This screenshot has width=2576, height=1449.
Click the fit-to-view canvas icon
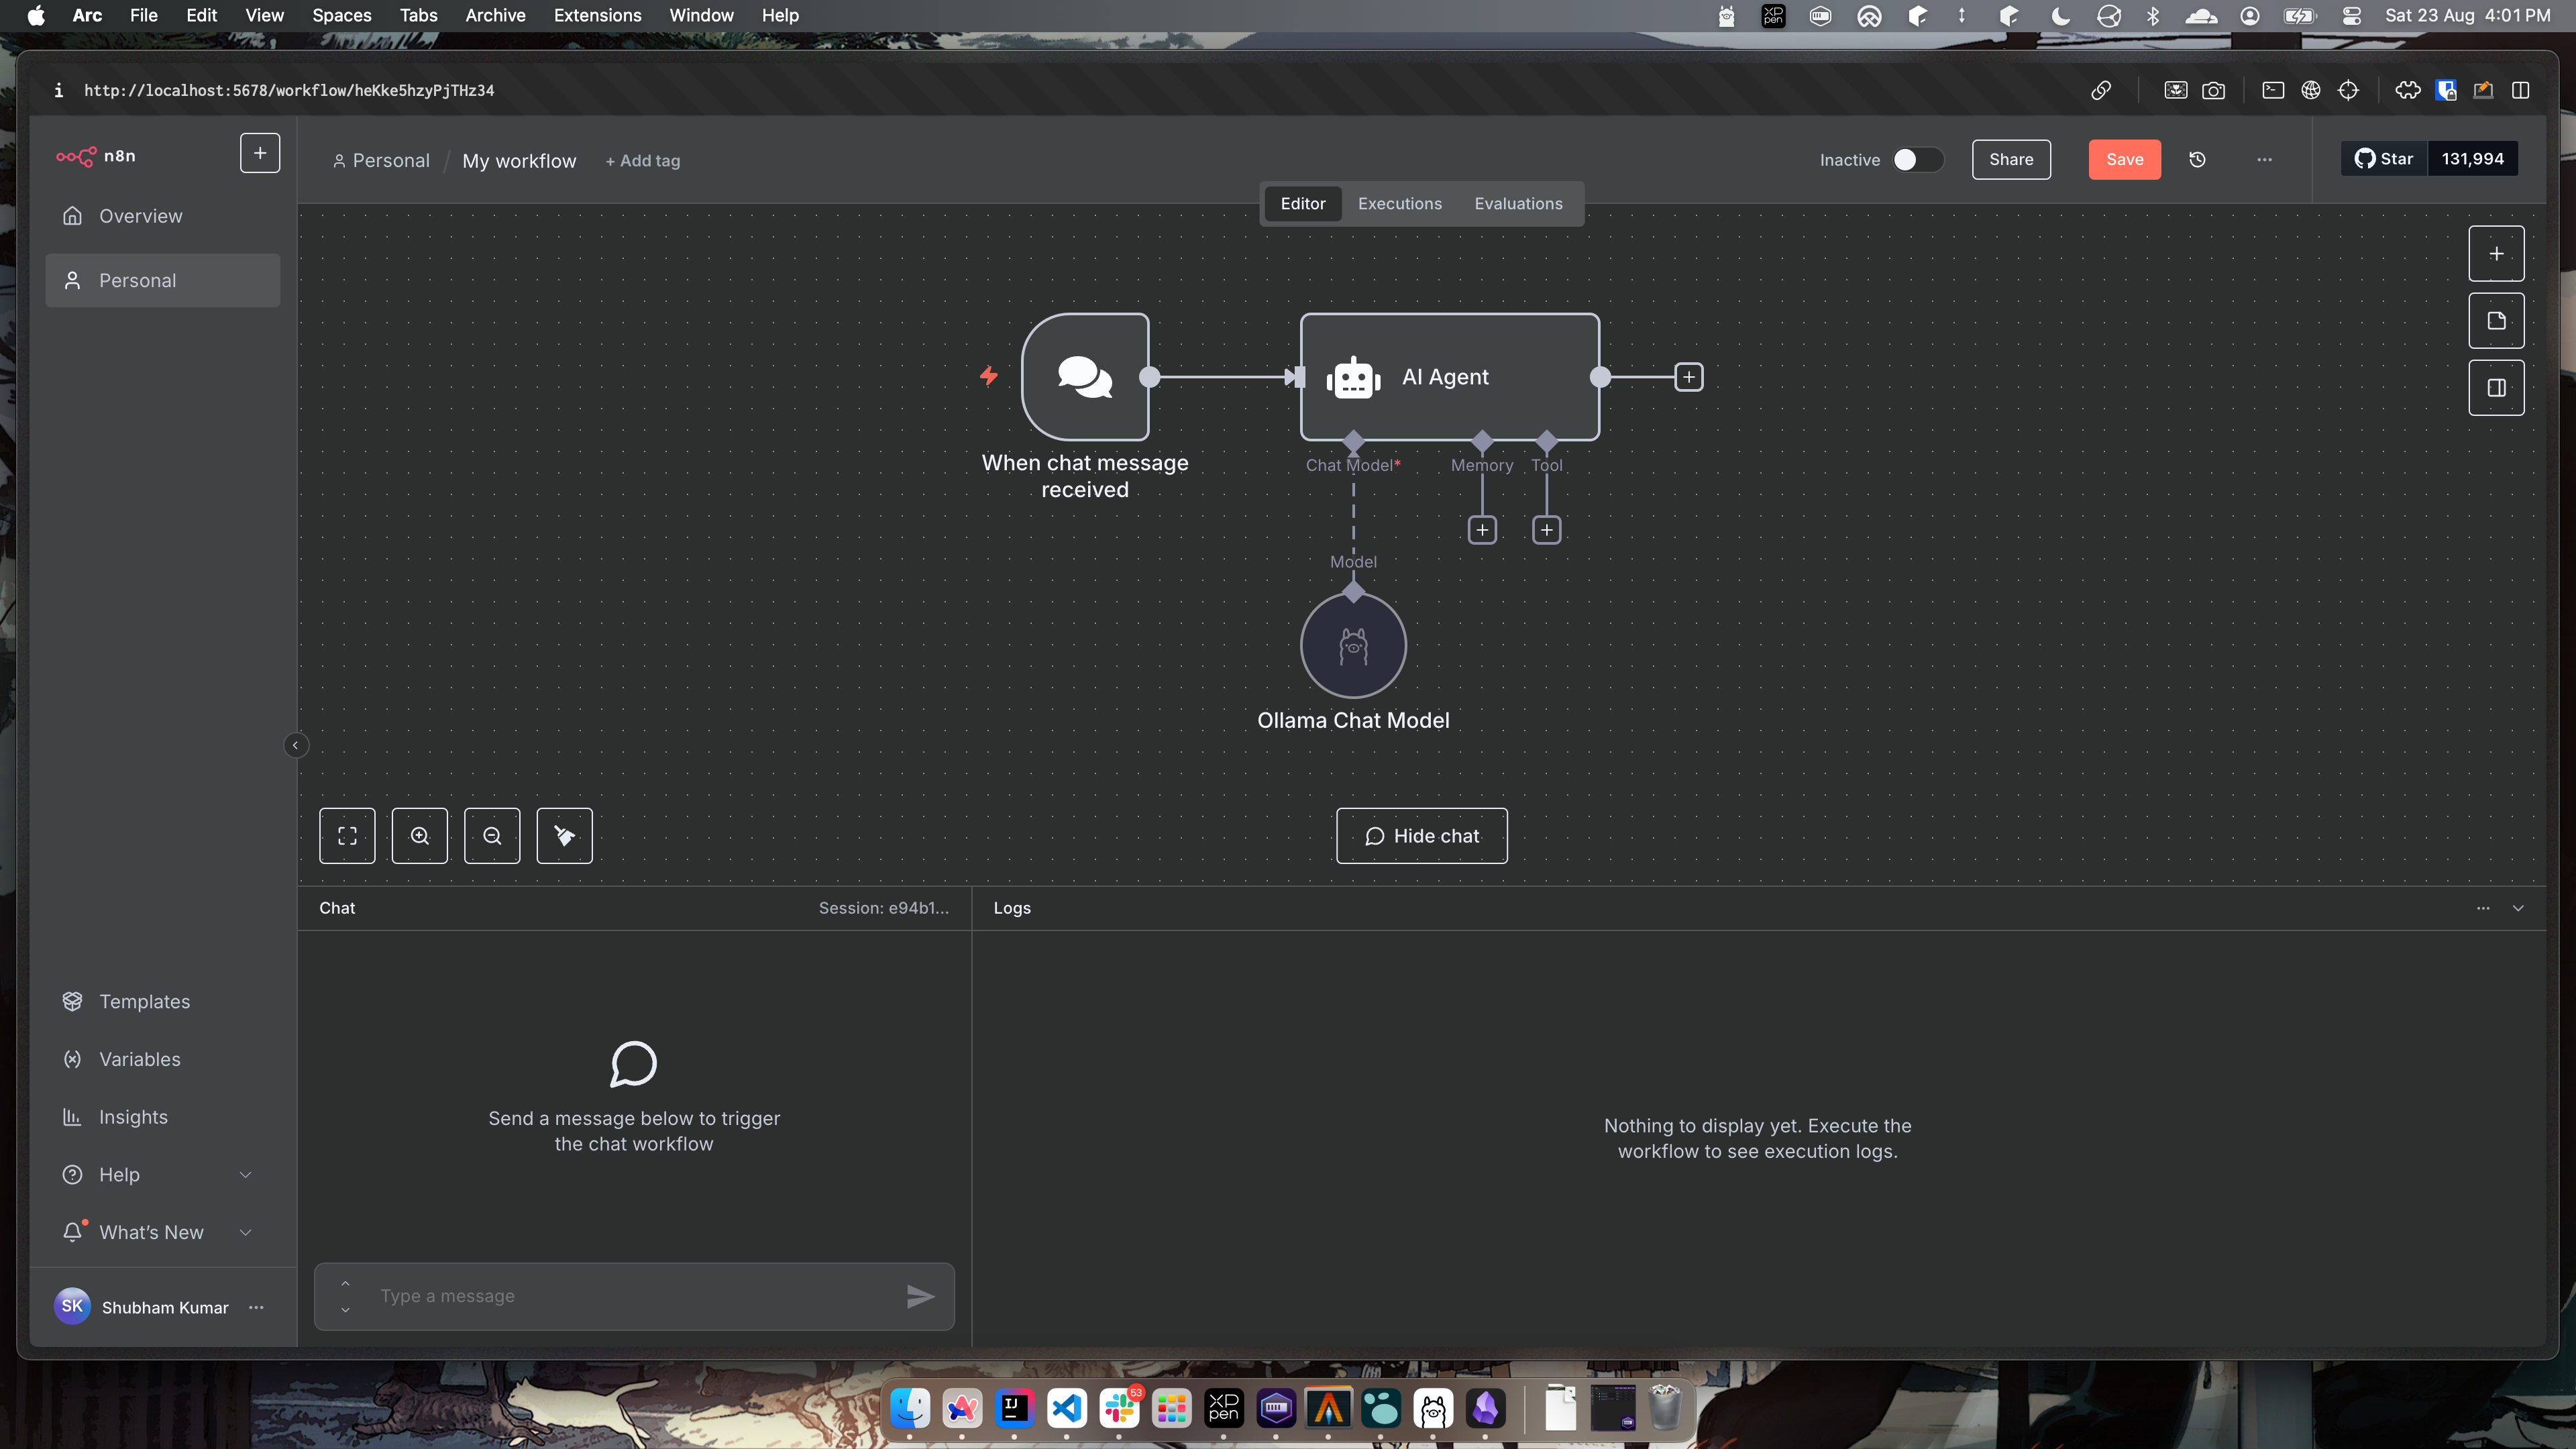point(347,835)
